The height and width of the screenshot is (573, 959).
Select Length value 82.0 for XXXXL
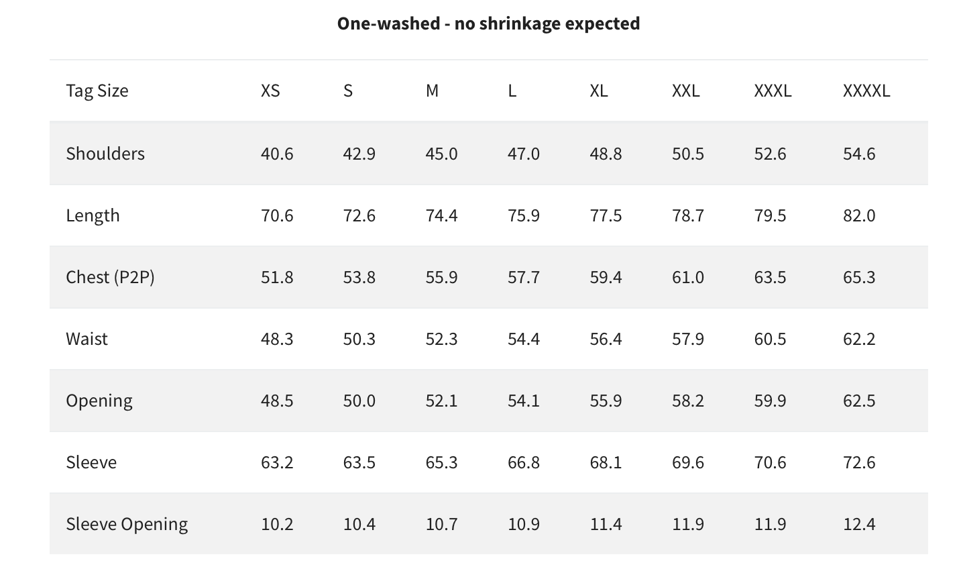click(x=859, y=215)
